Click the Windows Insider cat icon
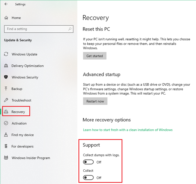This screenshot has width=196, height=184. (6, 158)
